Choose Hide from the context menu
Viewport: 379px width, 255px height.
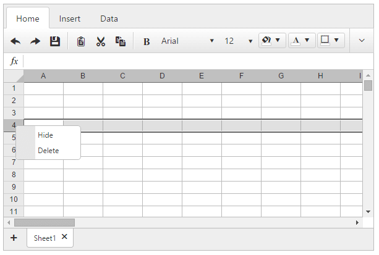tap(45, 135)
